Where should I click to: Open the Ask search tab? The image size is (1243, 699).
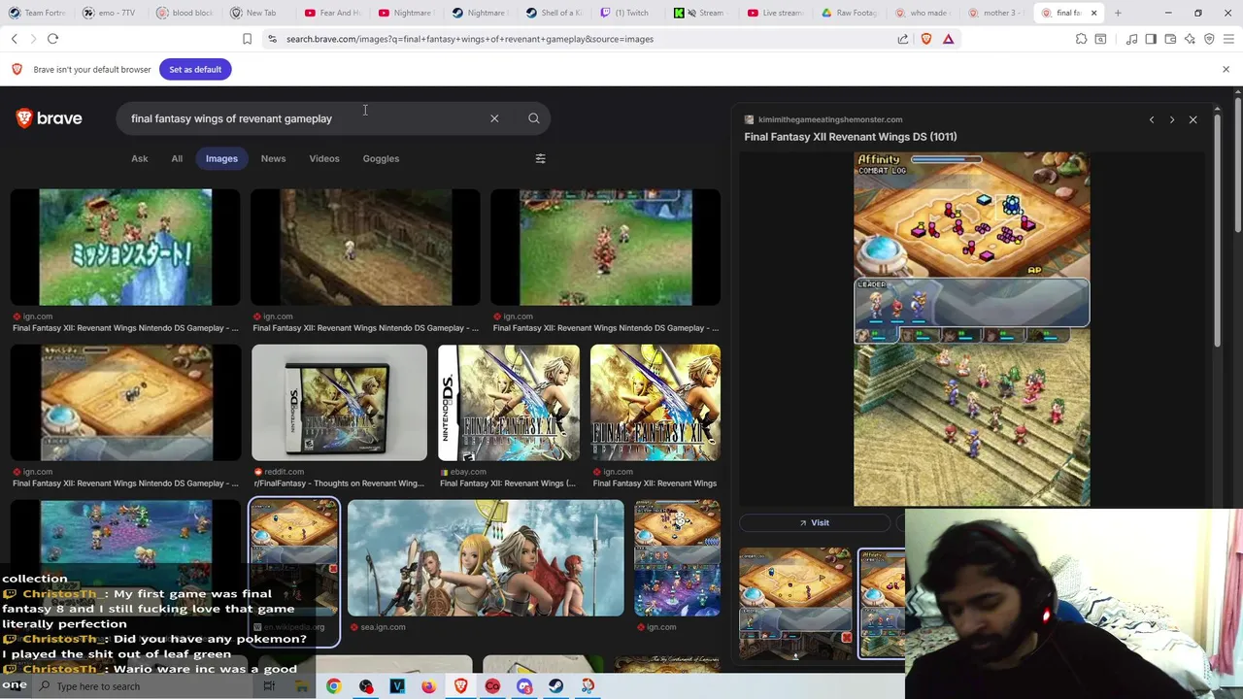pos(140,158)
